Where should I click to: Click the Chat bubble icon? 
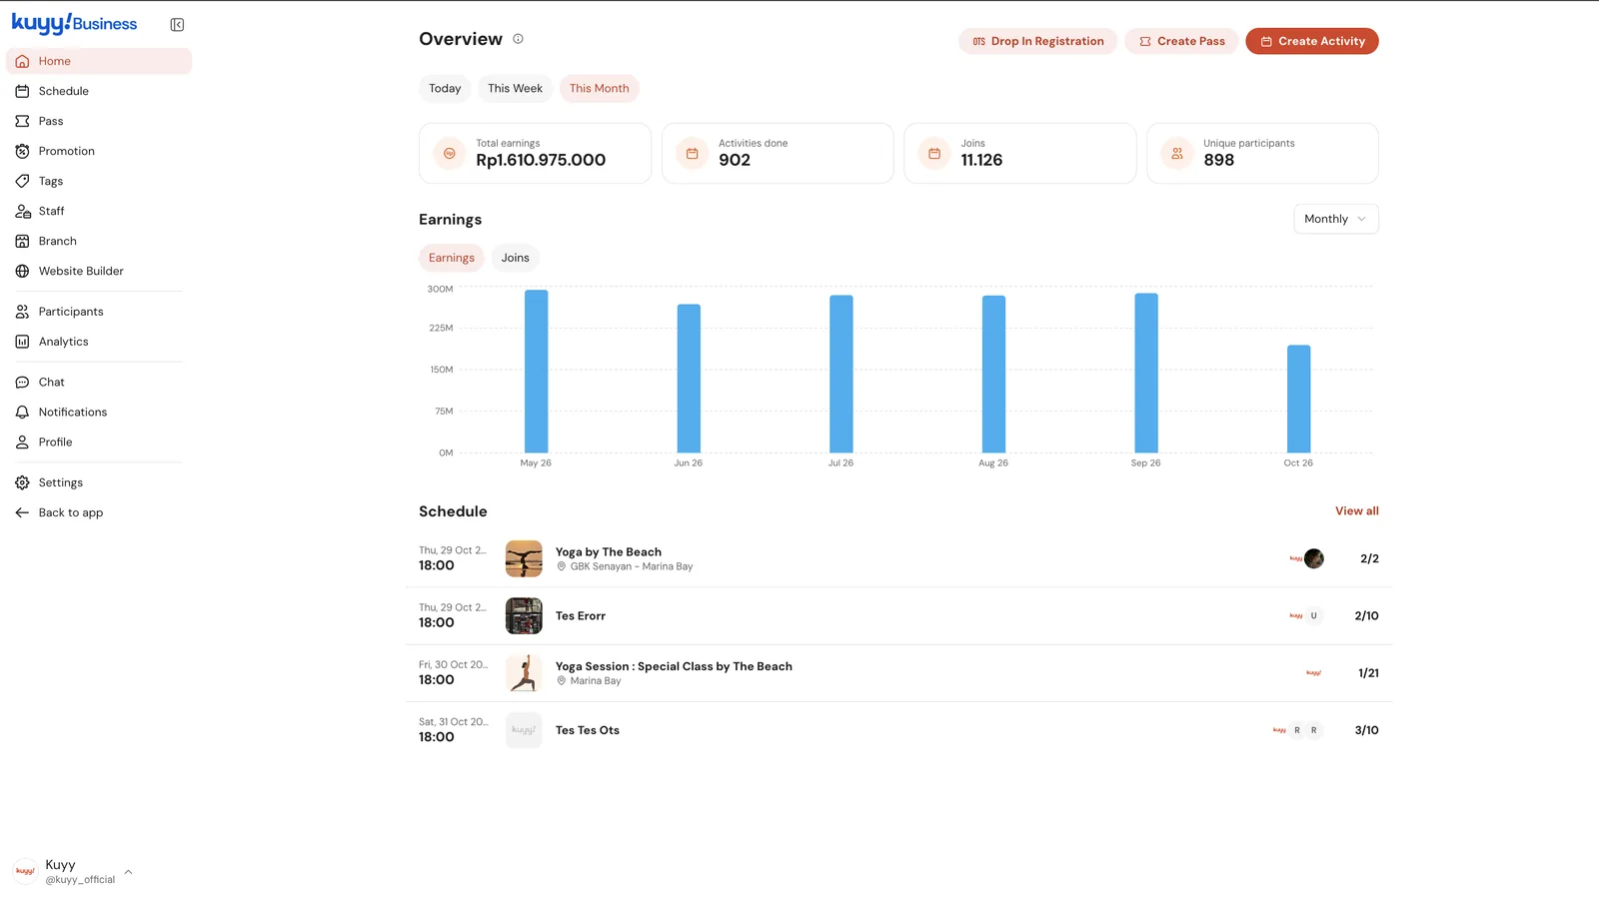pos(22,382)
